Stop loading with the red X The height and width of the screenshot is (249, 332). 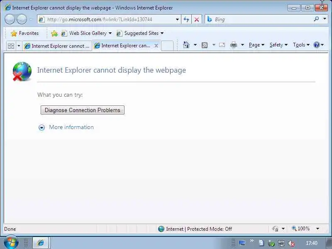[197, 20]
